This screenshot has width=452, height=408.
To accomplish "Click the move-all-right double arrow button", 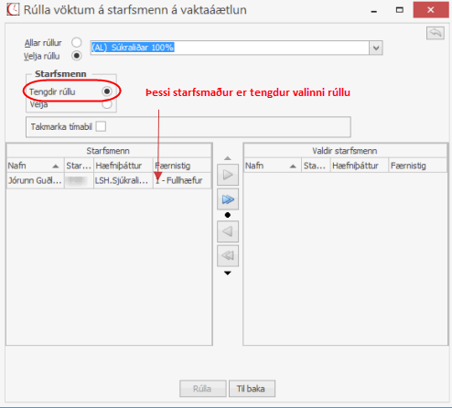I will (x=228, y=199).
